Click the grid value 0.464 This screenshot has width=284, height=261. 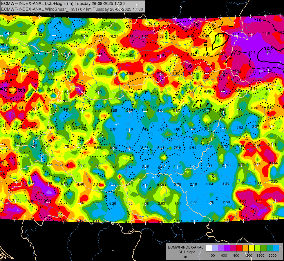pyautogui.click(x=273, y=163)
